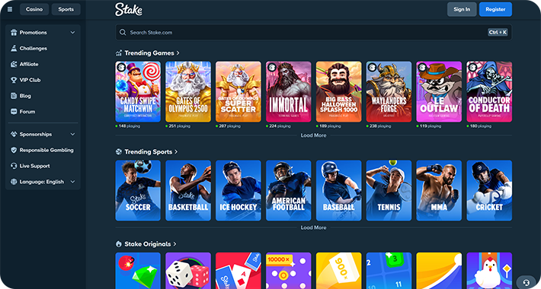
Task: Click the Responsible Gambling shield icon
Action: [x=14, y=150]
